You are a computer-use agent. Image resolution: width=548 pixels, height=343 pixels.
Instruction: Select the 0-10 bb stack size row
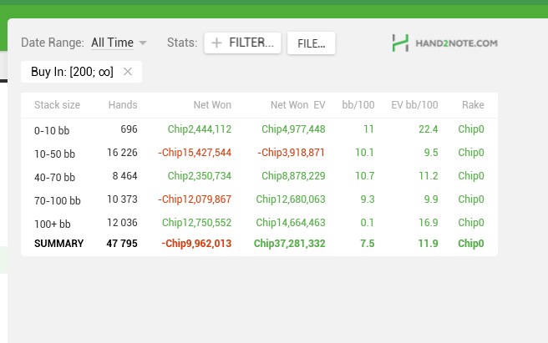point(52,130)
